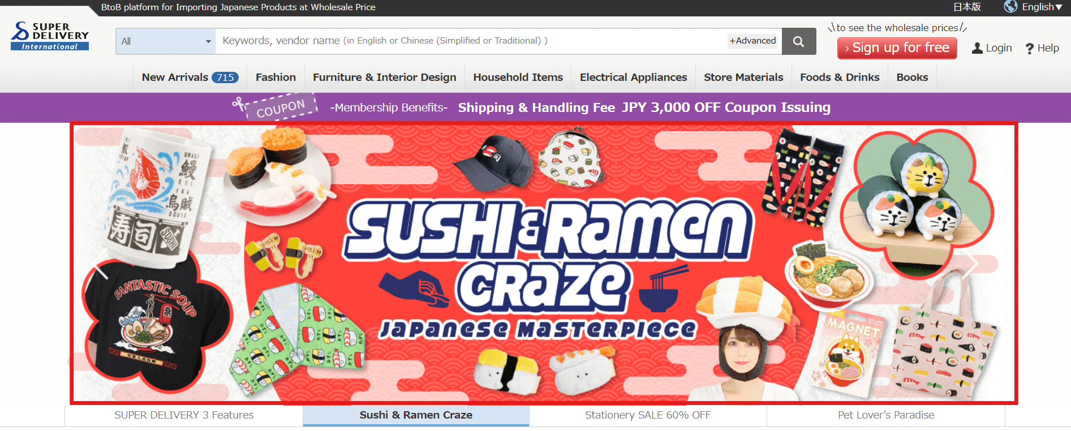Open the shipping fee coupon banner text
This screenshot has width=1071, height=431.
(644, 107)
